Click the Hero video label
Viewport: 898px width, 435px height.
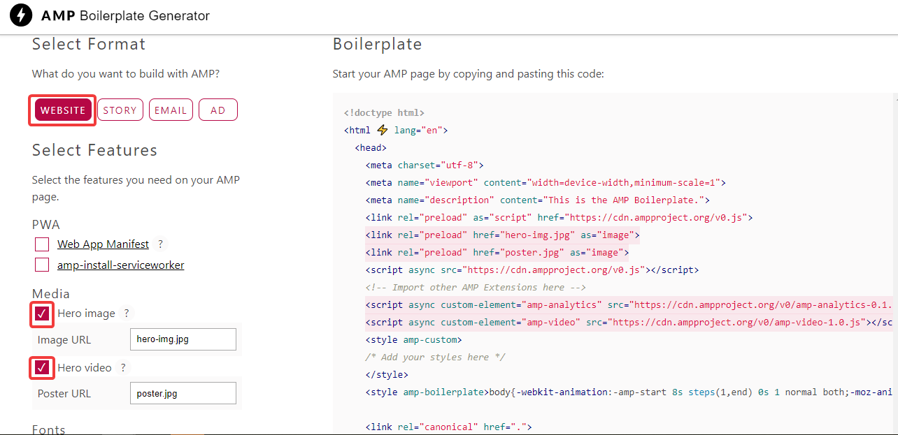(x=85, y=367)
